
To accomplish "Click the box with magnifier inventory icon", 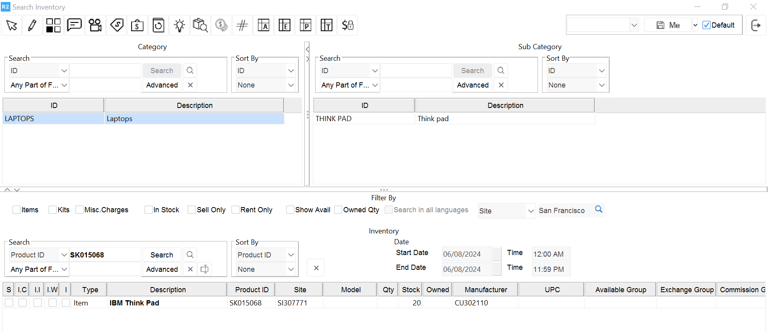I will 200,26.
